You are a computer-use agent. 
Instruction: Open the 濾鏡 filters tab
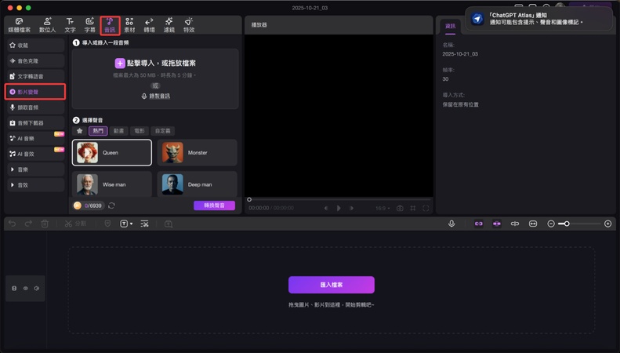pyautogui.click(x=169, y=25)
